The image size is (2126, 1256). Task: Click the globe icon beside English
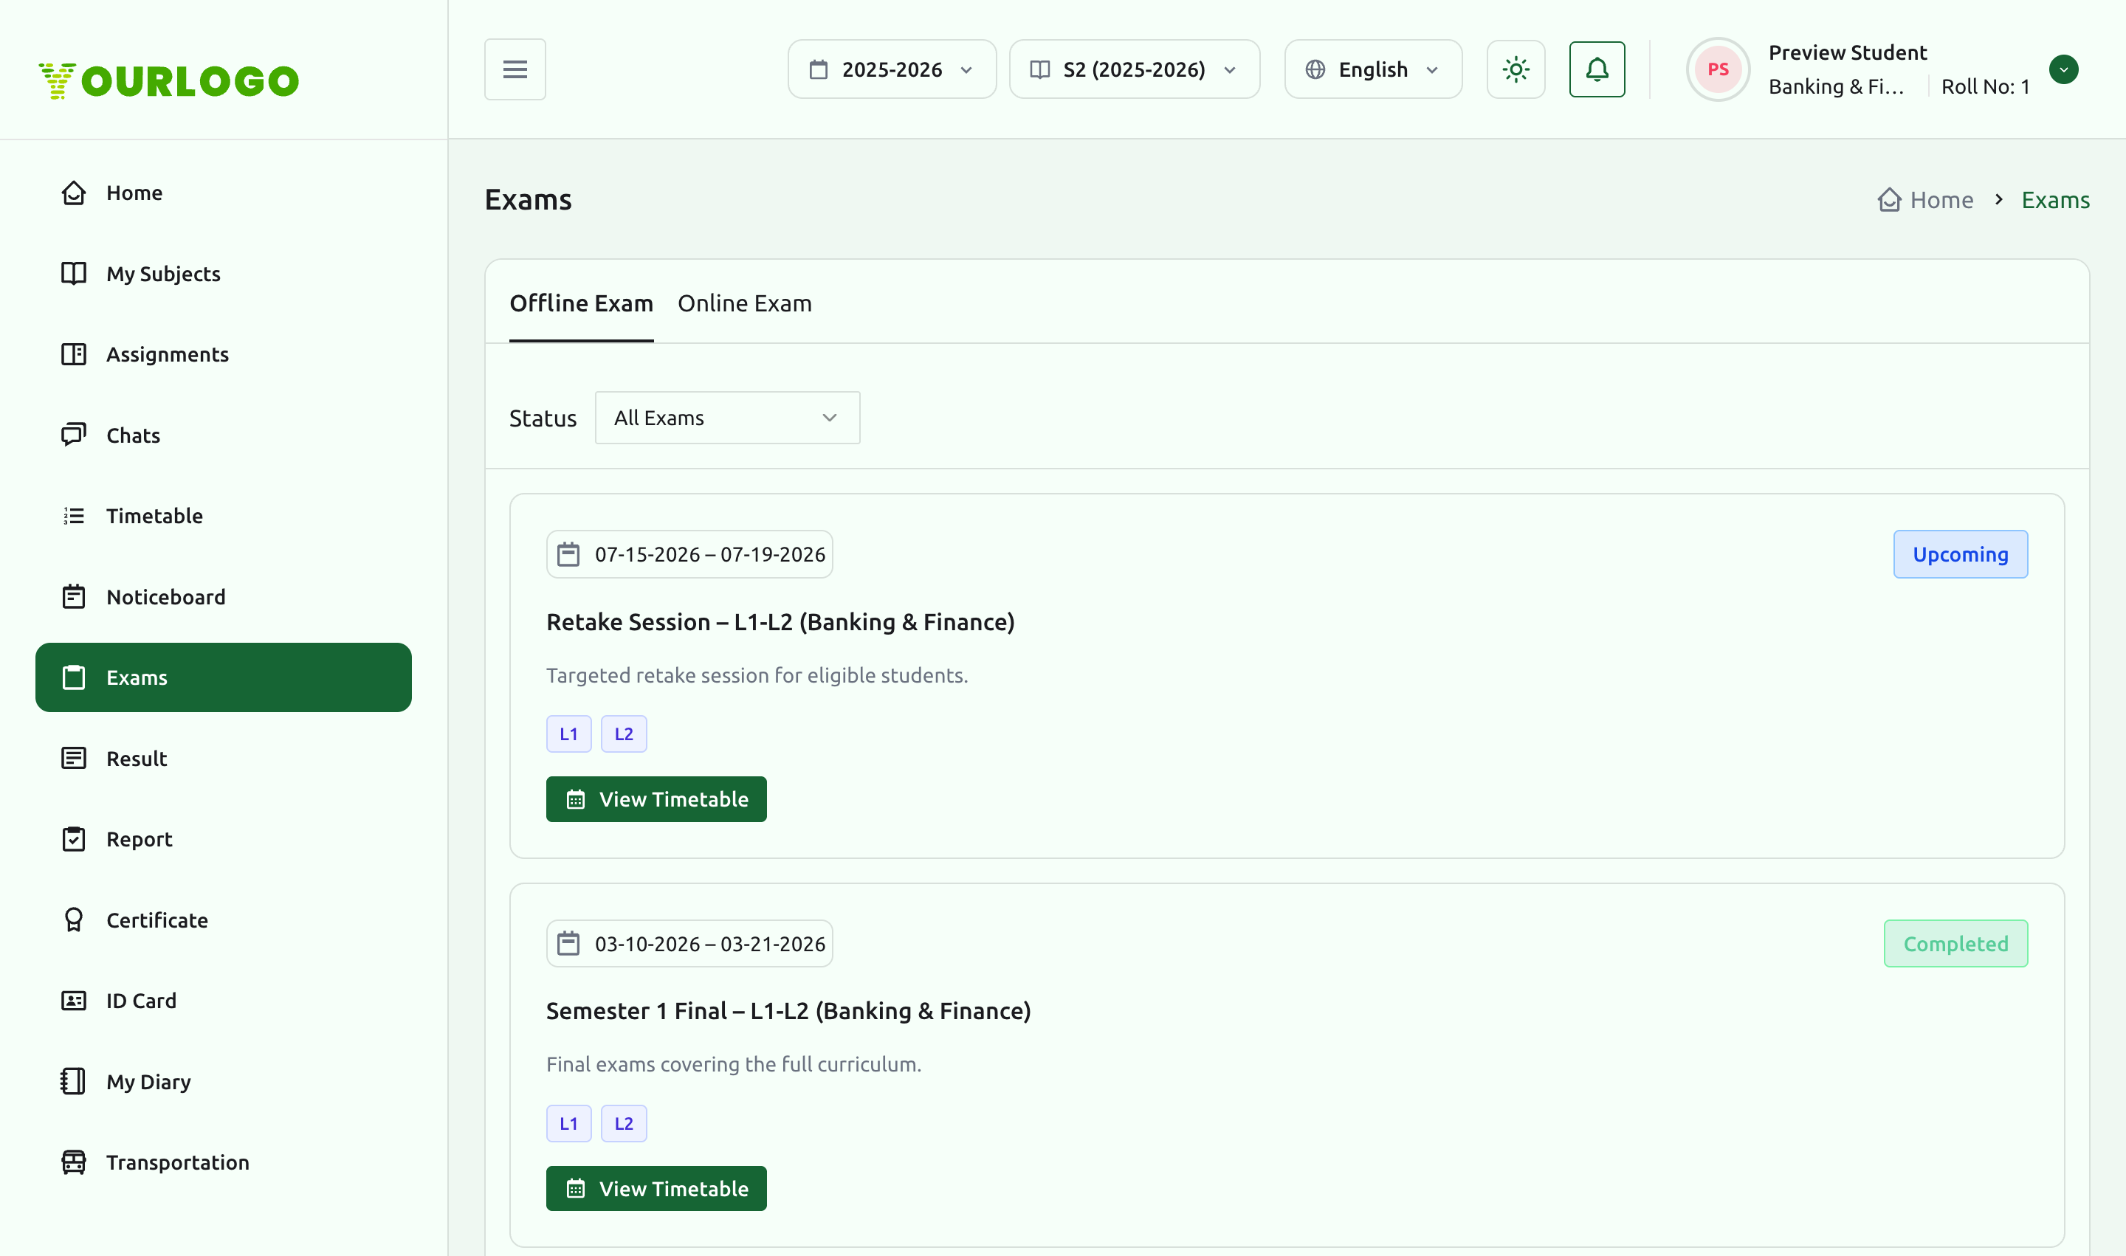pos(1315,69)
